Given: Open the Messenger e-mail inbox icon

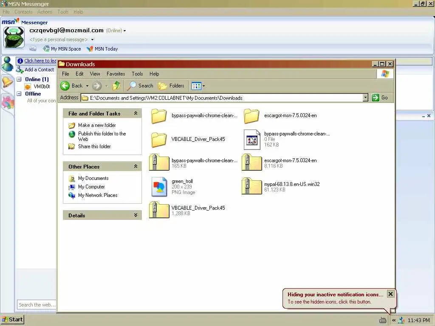Looking at the screenshot, I should 33,49.
